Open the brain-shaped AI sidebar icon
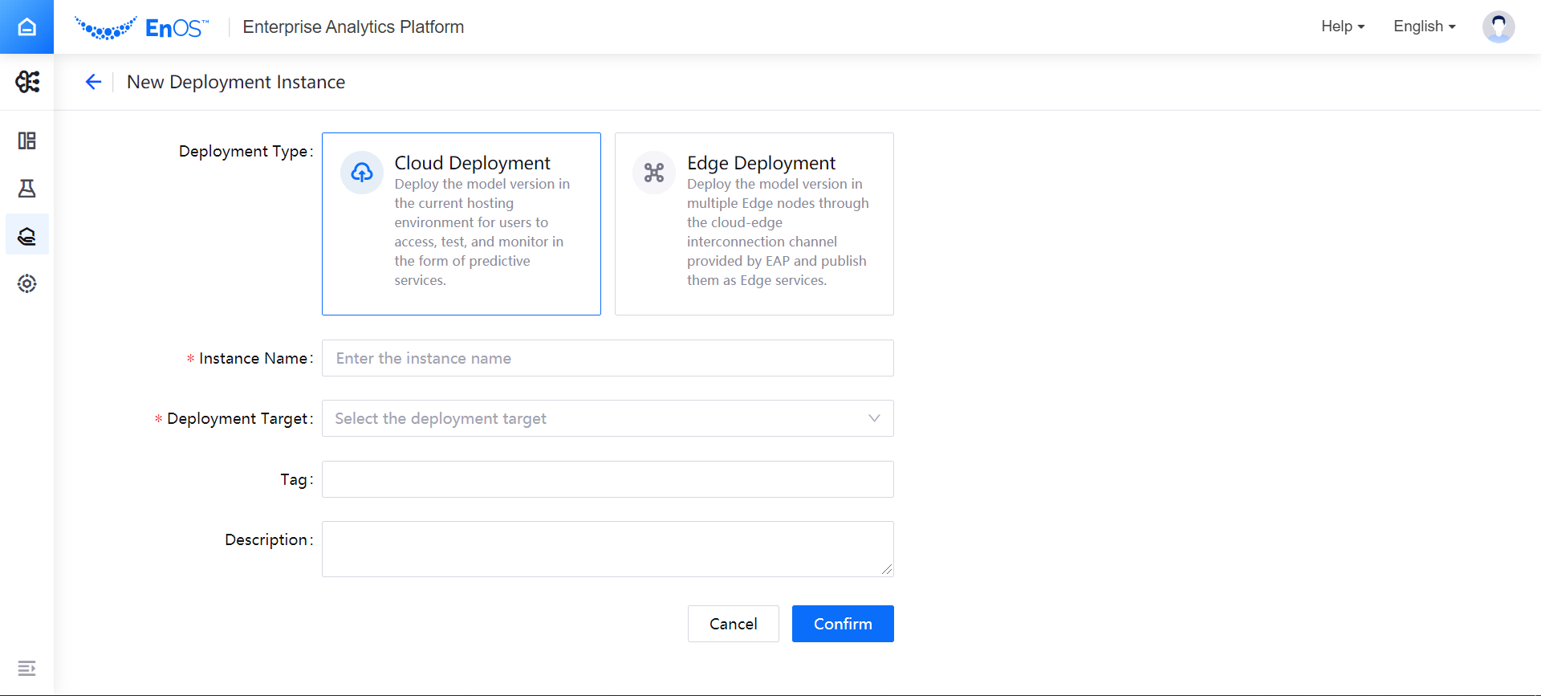The image size is (1541, 696). [27, 82]
